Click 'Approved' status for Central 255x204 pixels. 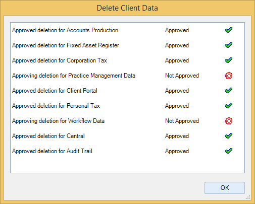(177, 136)
